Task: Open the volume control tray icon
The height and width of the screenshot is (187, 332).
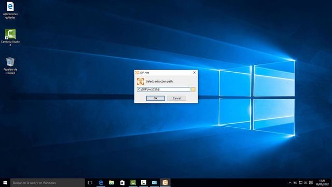Action: pos(306,182)
